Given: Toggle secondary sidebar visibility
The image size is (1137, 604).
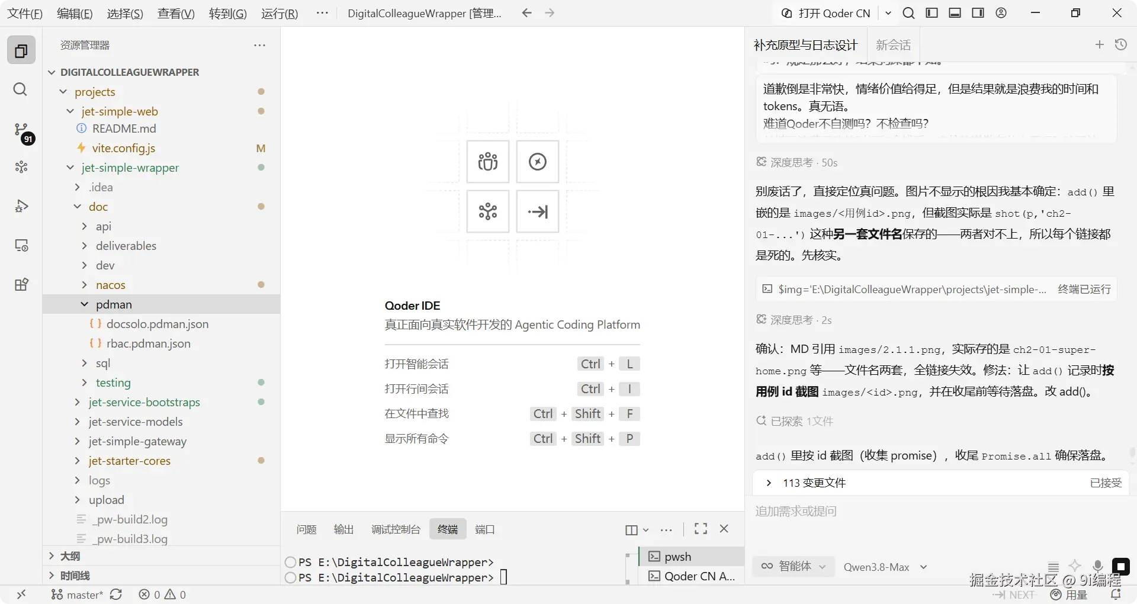Looking at the screenshot, I should tap(978, 13).
